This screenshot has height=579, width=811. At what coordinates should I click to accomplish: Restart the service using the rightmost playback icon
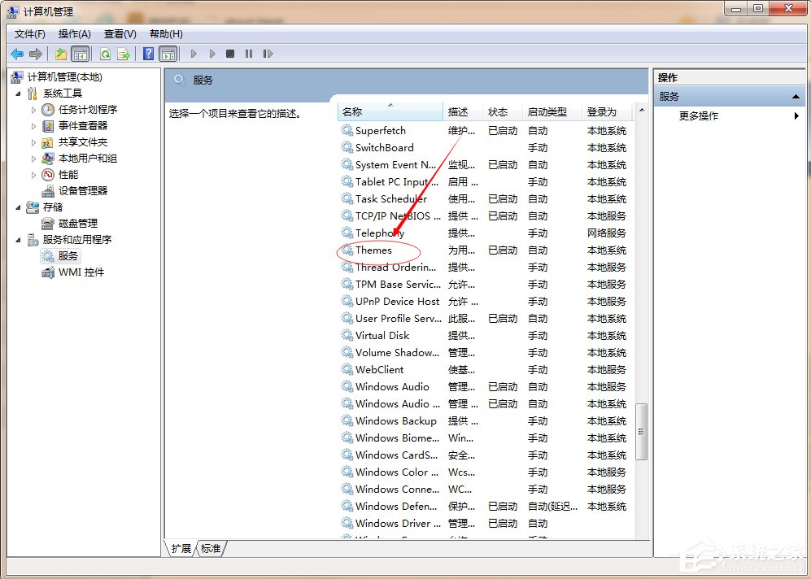point(269,54)
